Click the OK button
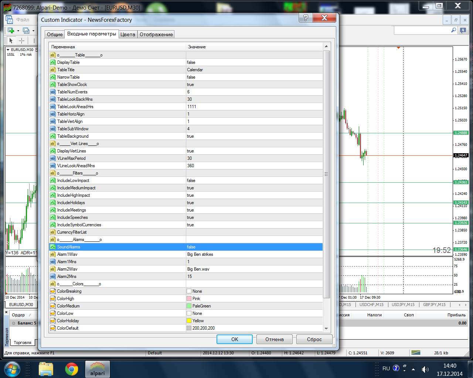473x378 pixels. (235, 339)
